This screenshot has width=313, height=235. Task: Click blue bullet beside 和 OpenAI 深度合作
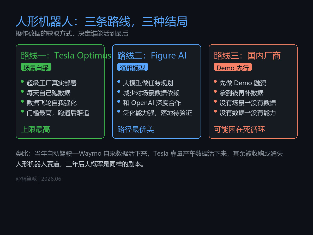[119, 101]
